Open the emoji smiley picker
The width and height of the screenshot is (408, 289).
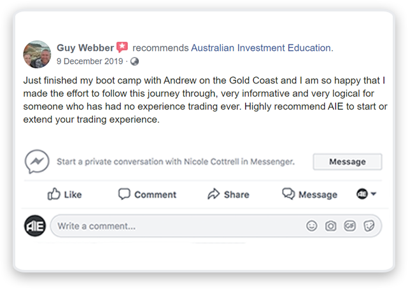tap(311, 226)
